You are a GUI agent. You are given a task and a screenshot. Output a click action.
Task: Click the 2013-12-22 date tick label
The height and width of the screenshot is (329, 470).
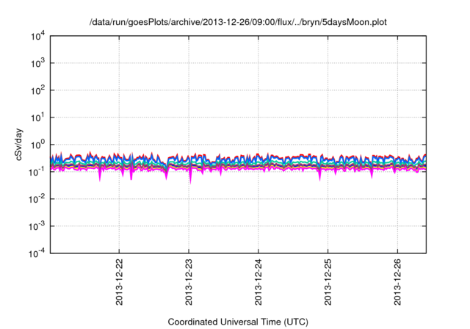119,282
